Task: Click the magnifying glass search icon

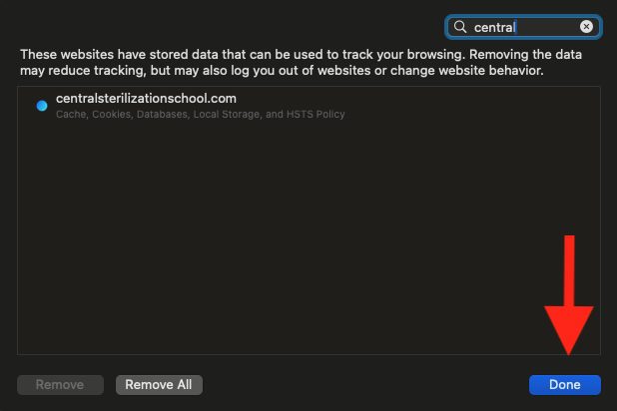Action: tap(459, 27)
